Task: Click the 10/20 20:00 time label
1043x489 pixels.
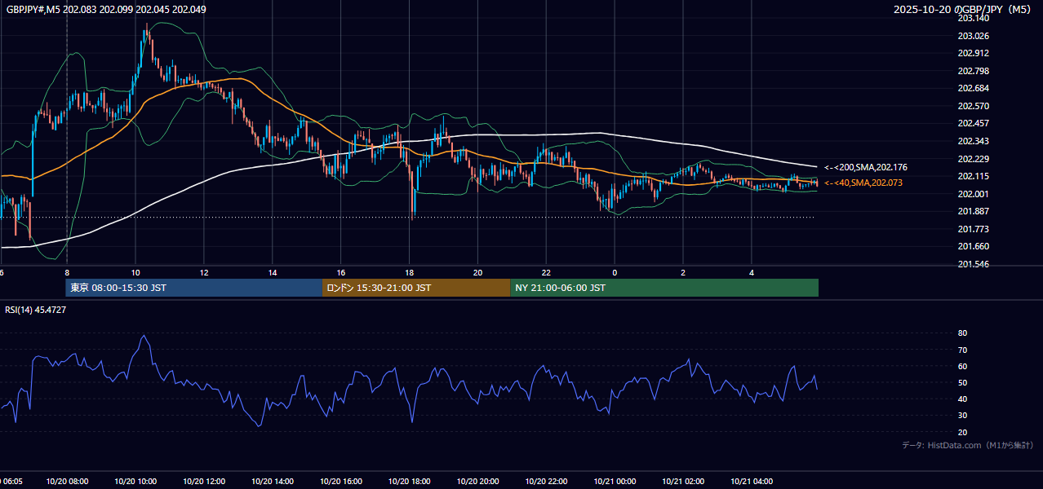Action: pyautogui.click(x=478, y=482)
